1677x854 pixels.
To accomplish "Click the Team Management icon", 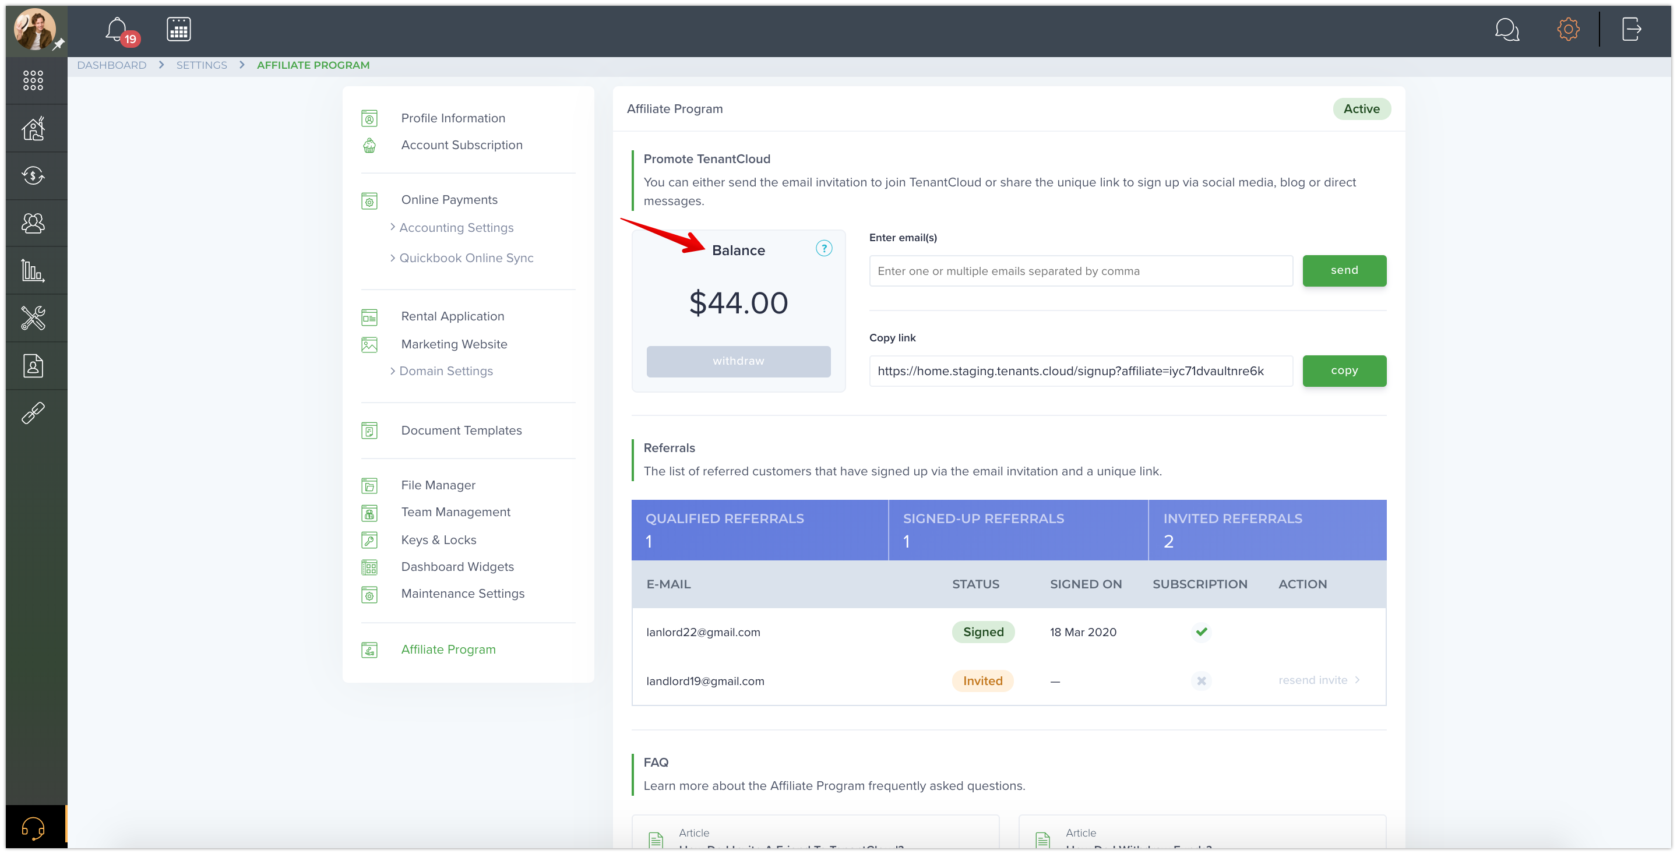I will coord(369,513).
